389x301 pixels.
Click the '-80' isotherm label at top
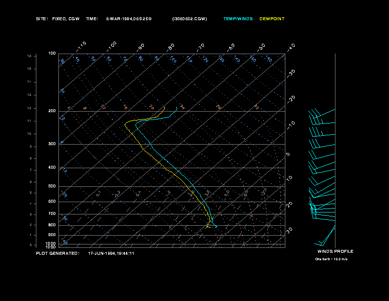click(x=170, y=47)
